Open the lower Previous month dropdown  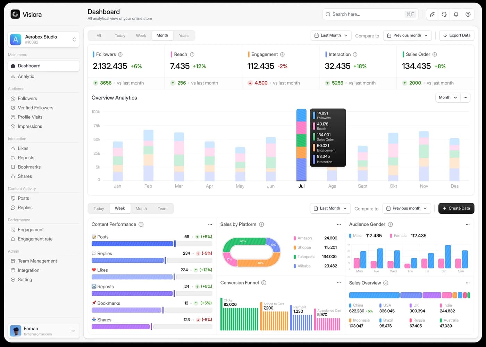(407, 208)
